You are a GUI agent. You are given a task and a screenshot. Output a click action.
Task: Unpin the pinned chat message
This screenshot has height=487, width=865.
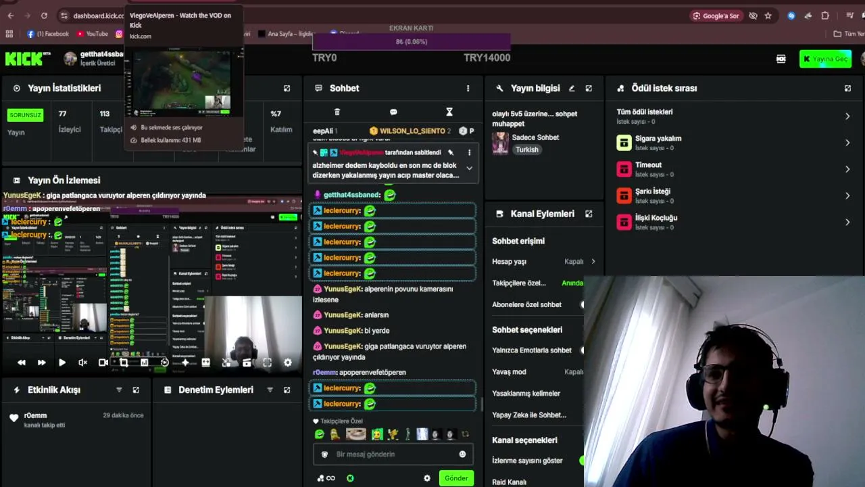(x=451, y=152)
